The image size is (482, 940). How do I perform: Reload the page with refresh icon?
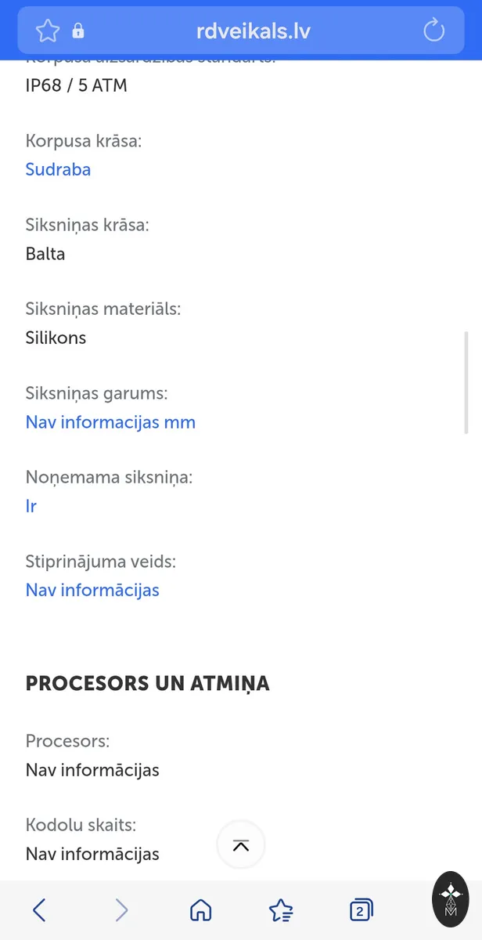(433, 31)
